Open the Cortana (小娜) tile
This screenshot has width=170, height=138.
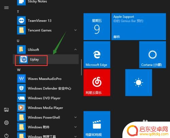point(153,55)
